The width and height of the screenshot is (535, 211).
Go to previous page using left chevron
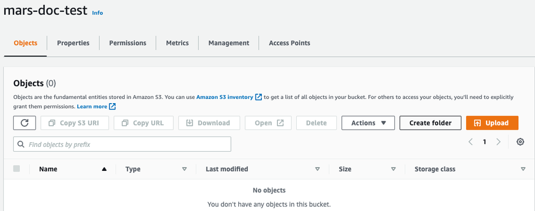[471, 142]
